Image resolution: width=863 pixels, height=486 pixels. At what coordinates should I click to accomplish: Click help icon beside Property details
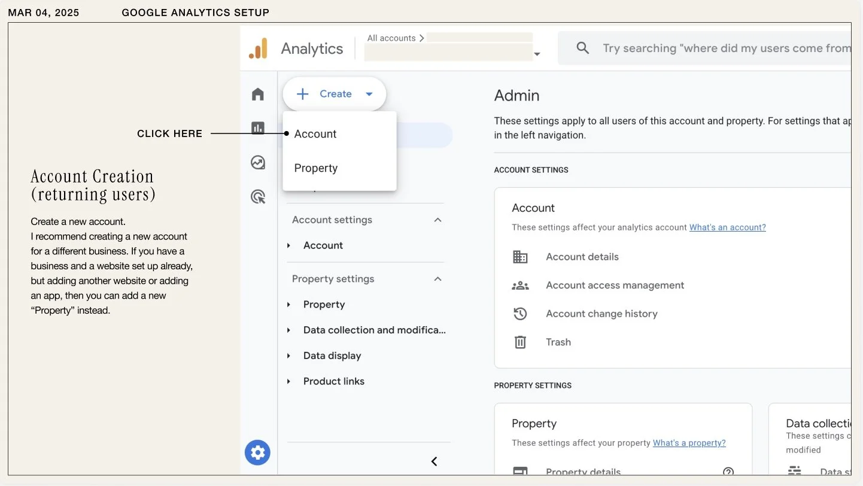(728, 472)
